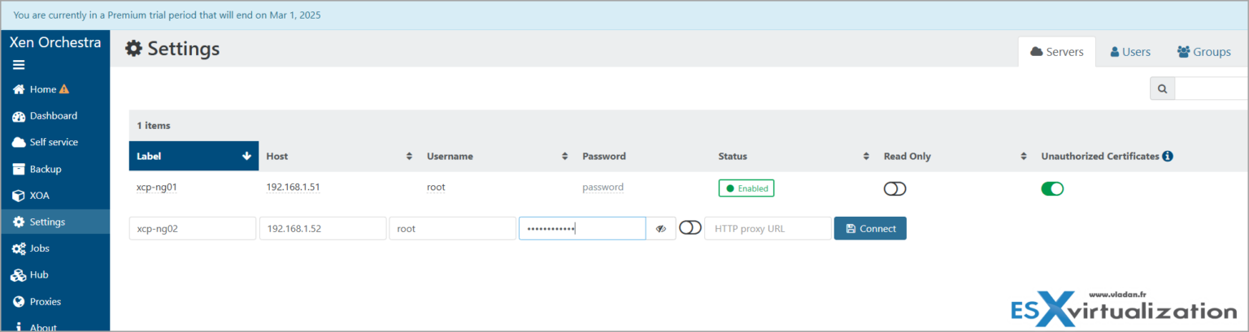Open Home from the sidebar
Viewport: 1249px width, 332px height.
point(42,89)
